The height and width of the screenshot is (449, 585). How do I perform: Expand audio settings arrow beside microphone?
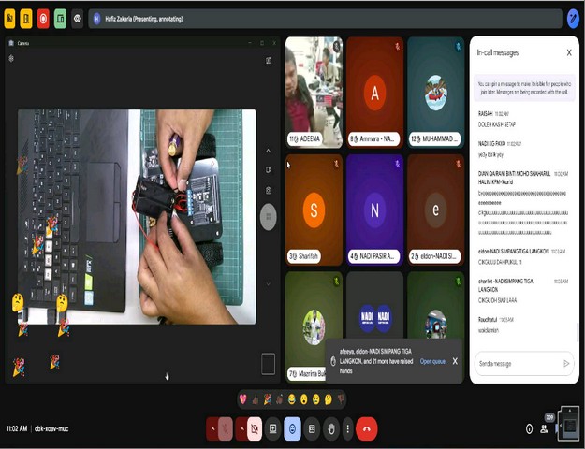tap(212, 428)
